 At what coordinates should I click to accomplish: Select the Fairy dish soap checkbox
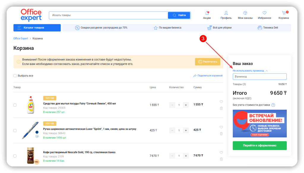tap(15, 105)
